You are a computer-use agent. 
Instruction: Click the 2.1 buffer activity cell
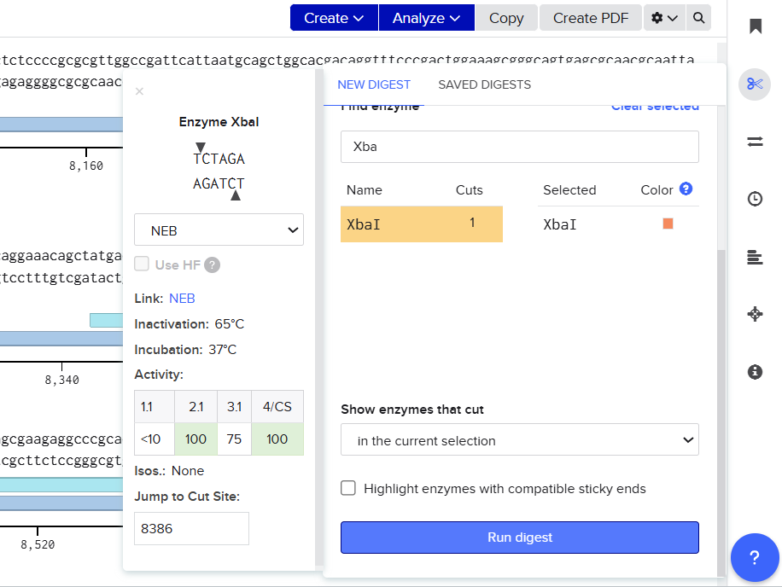(196, 407)
